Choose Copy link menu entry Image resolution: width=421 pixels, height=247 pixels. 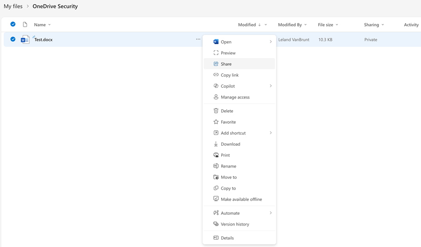(x=239, y=75)
